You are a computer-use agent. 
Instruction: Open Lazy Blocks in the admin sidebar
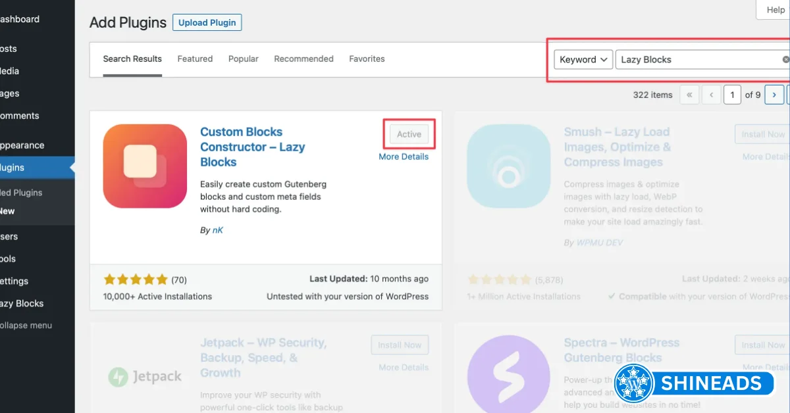coord(22,303)
